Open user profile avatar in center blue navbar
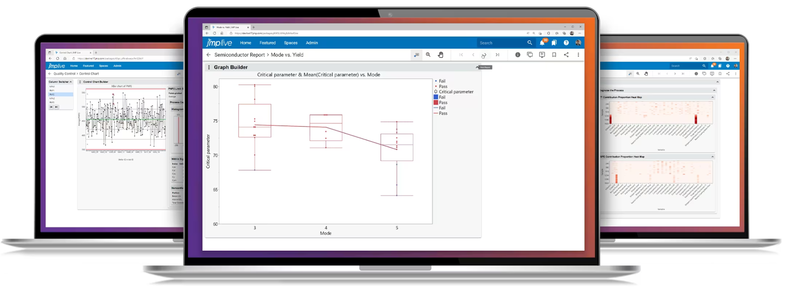787x291 pixels. [578, 43]
